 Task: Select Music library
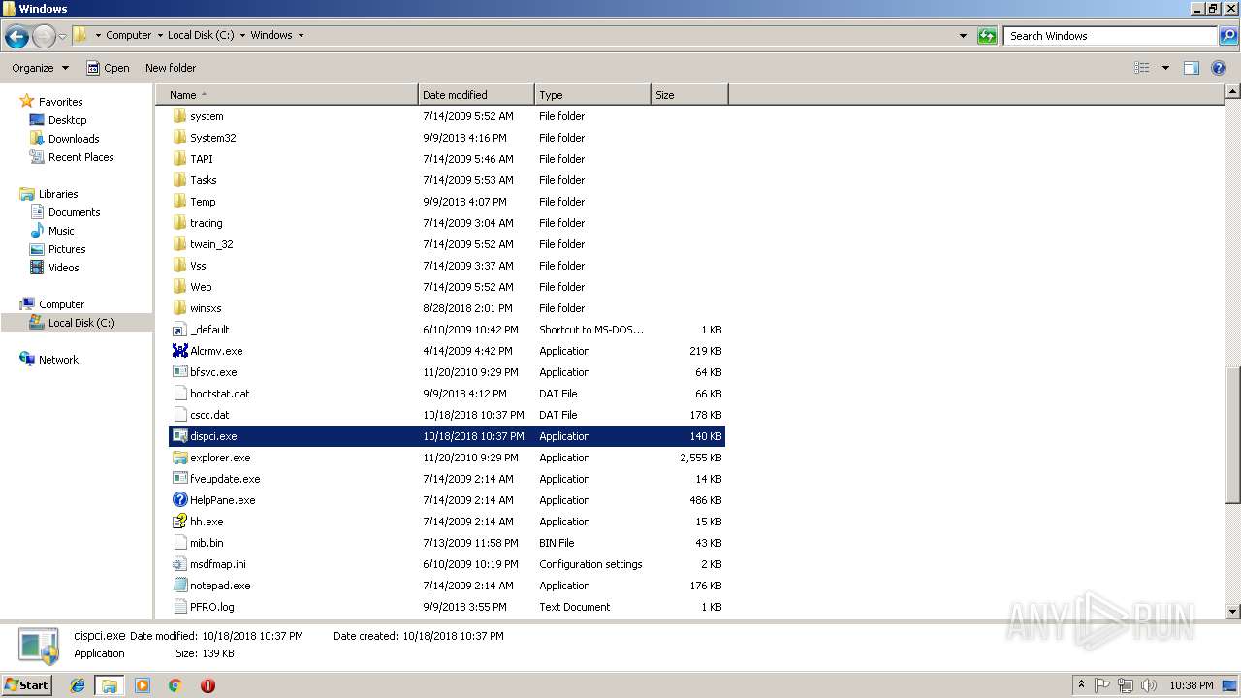coord(61,231)
